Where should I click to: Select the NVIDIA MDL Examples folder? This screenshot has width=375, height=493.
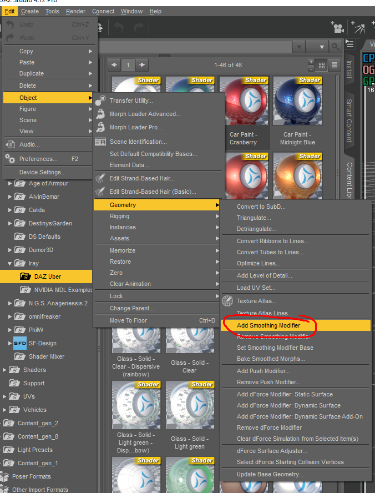(x=57, y=290)
